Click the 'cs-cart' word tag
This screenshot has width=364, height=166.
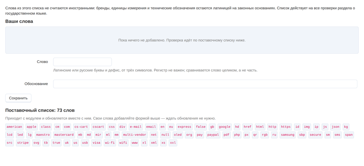81,127
